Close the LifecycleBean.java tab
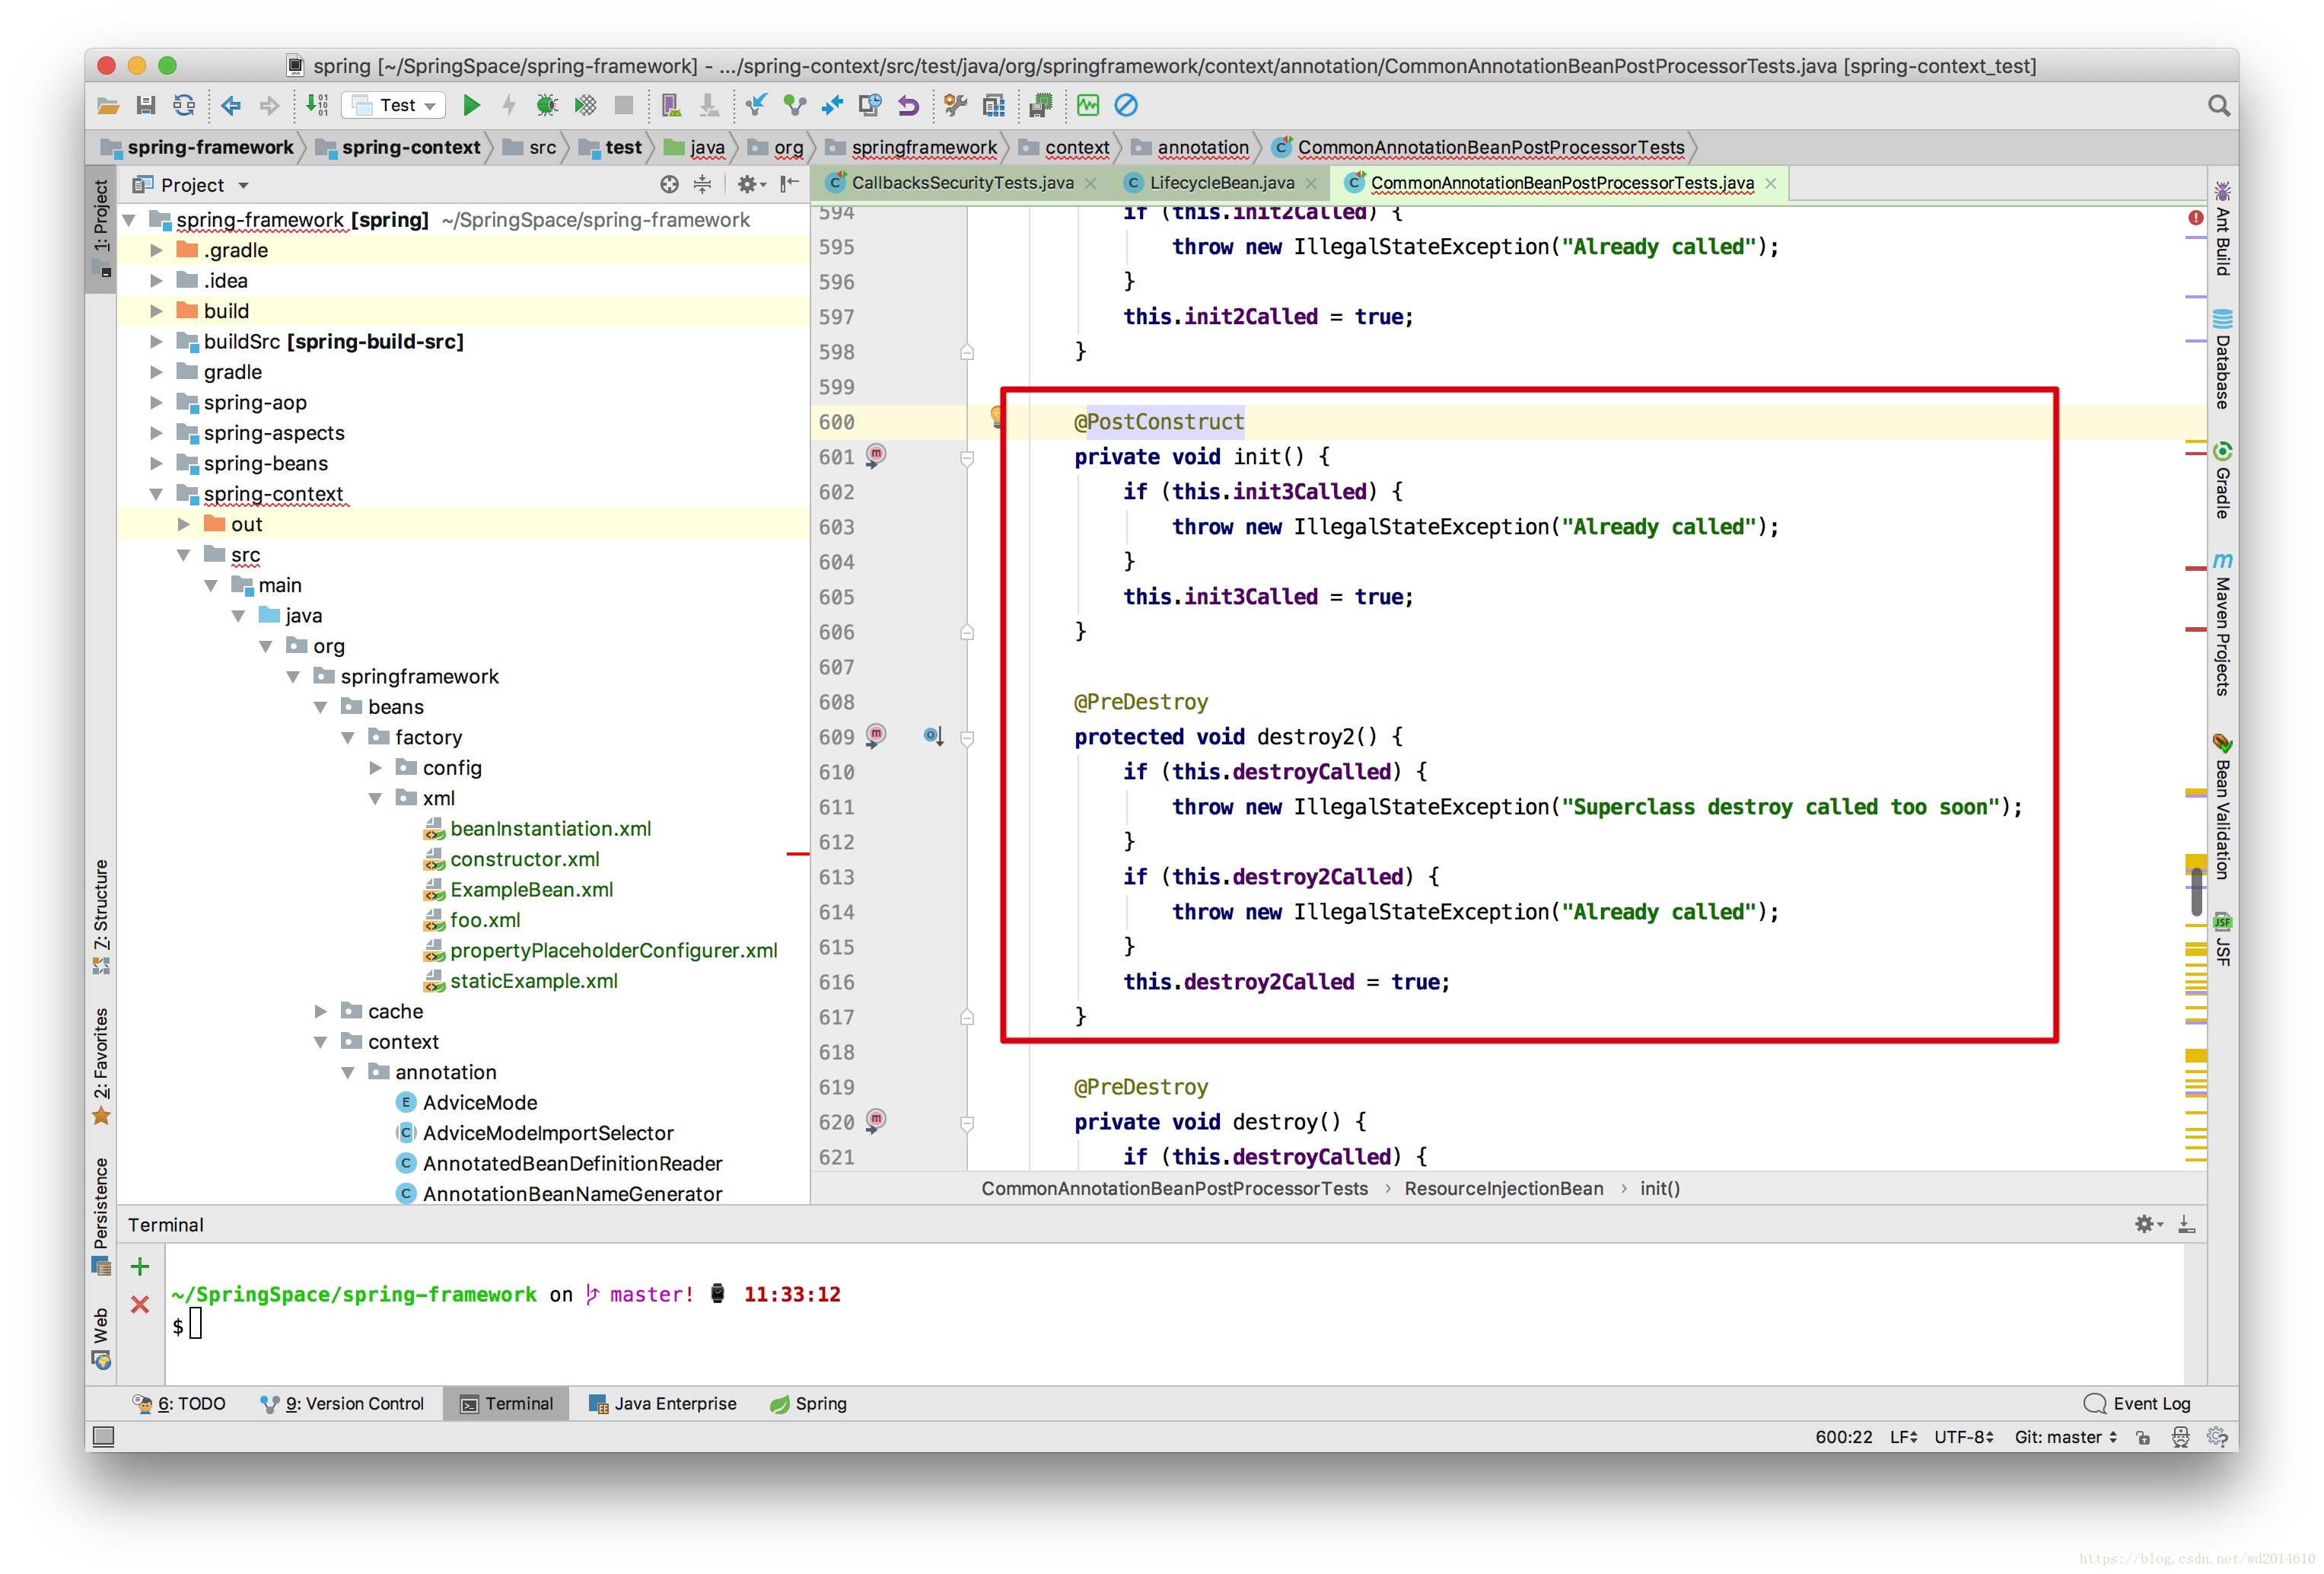Screen dimensions: 2324x1574 (x=1311, y=183)
